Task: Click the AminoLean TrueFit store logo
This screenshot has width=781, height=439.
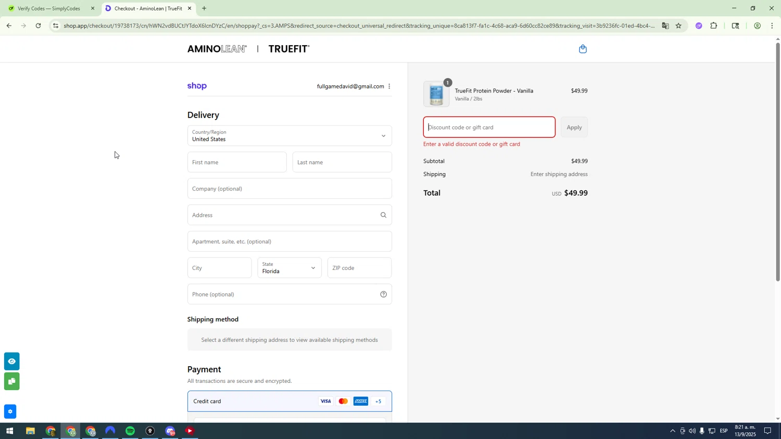Action: pos(248,49)
